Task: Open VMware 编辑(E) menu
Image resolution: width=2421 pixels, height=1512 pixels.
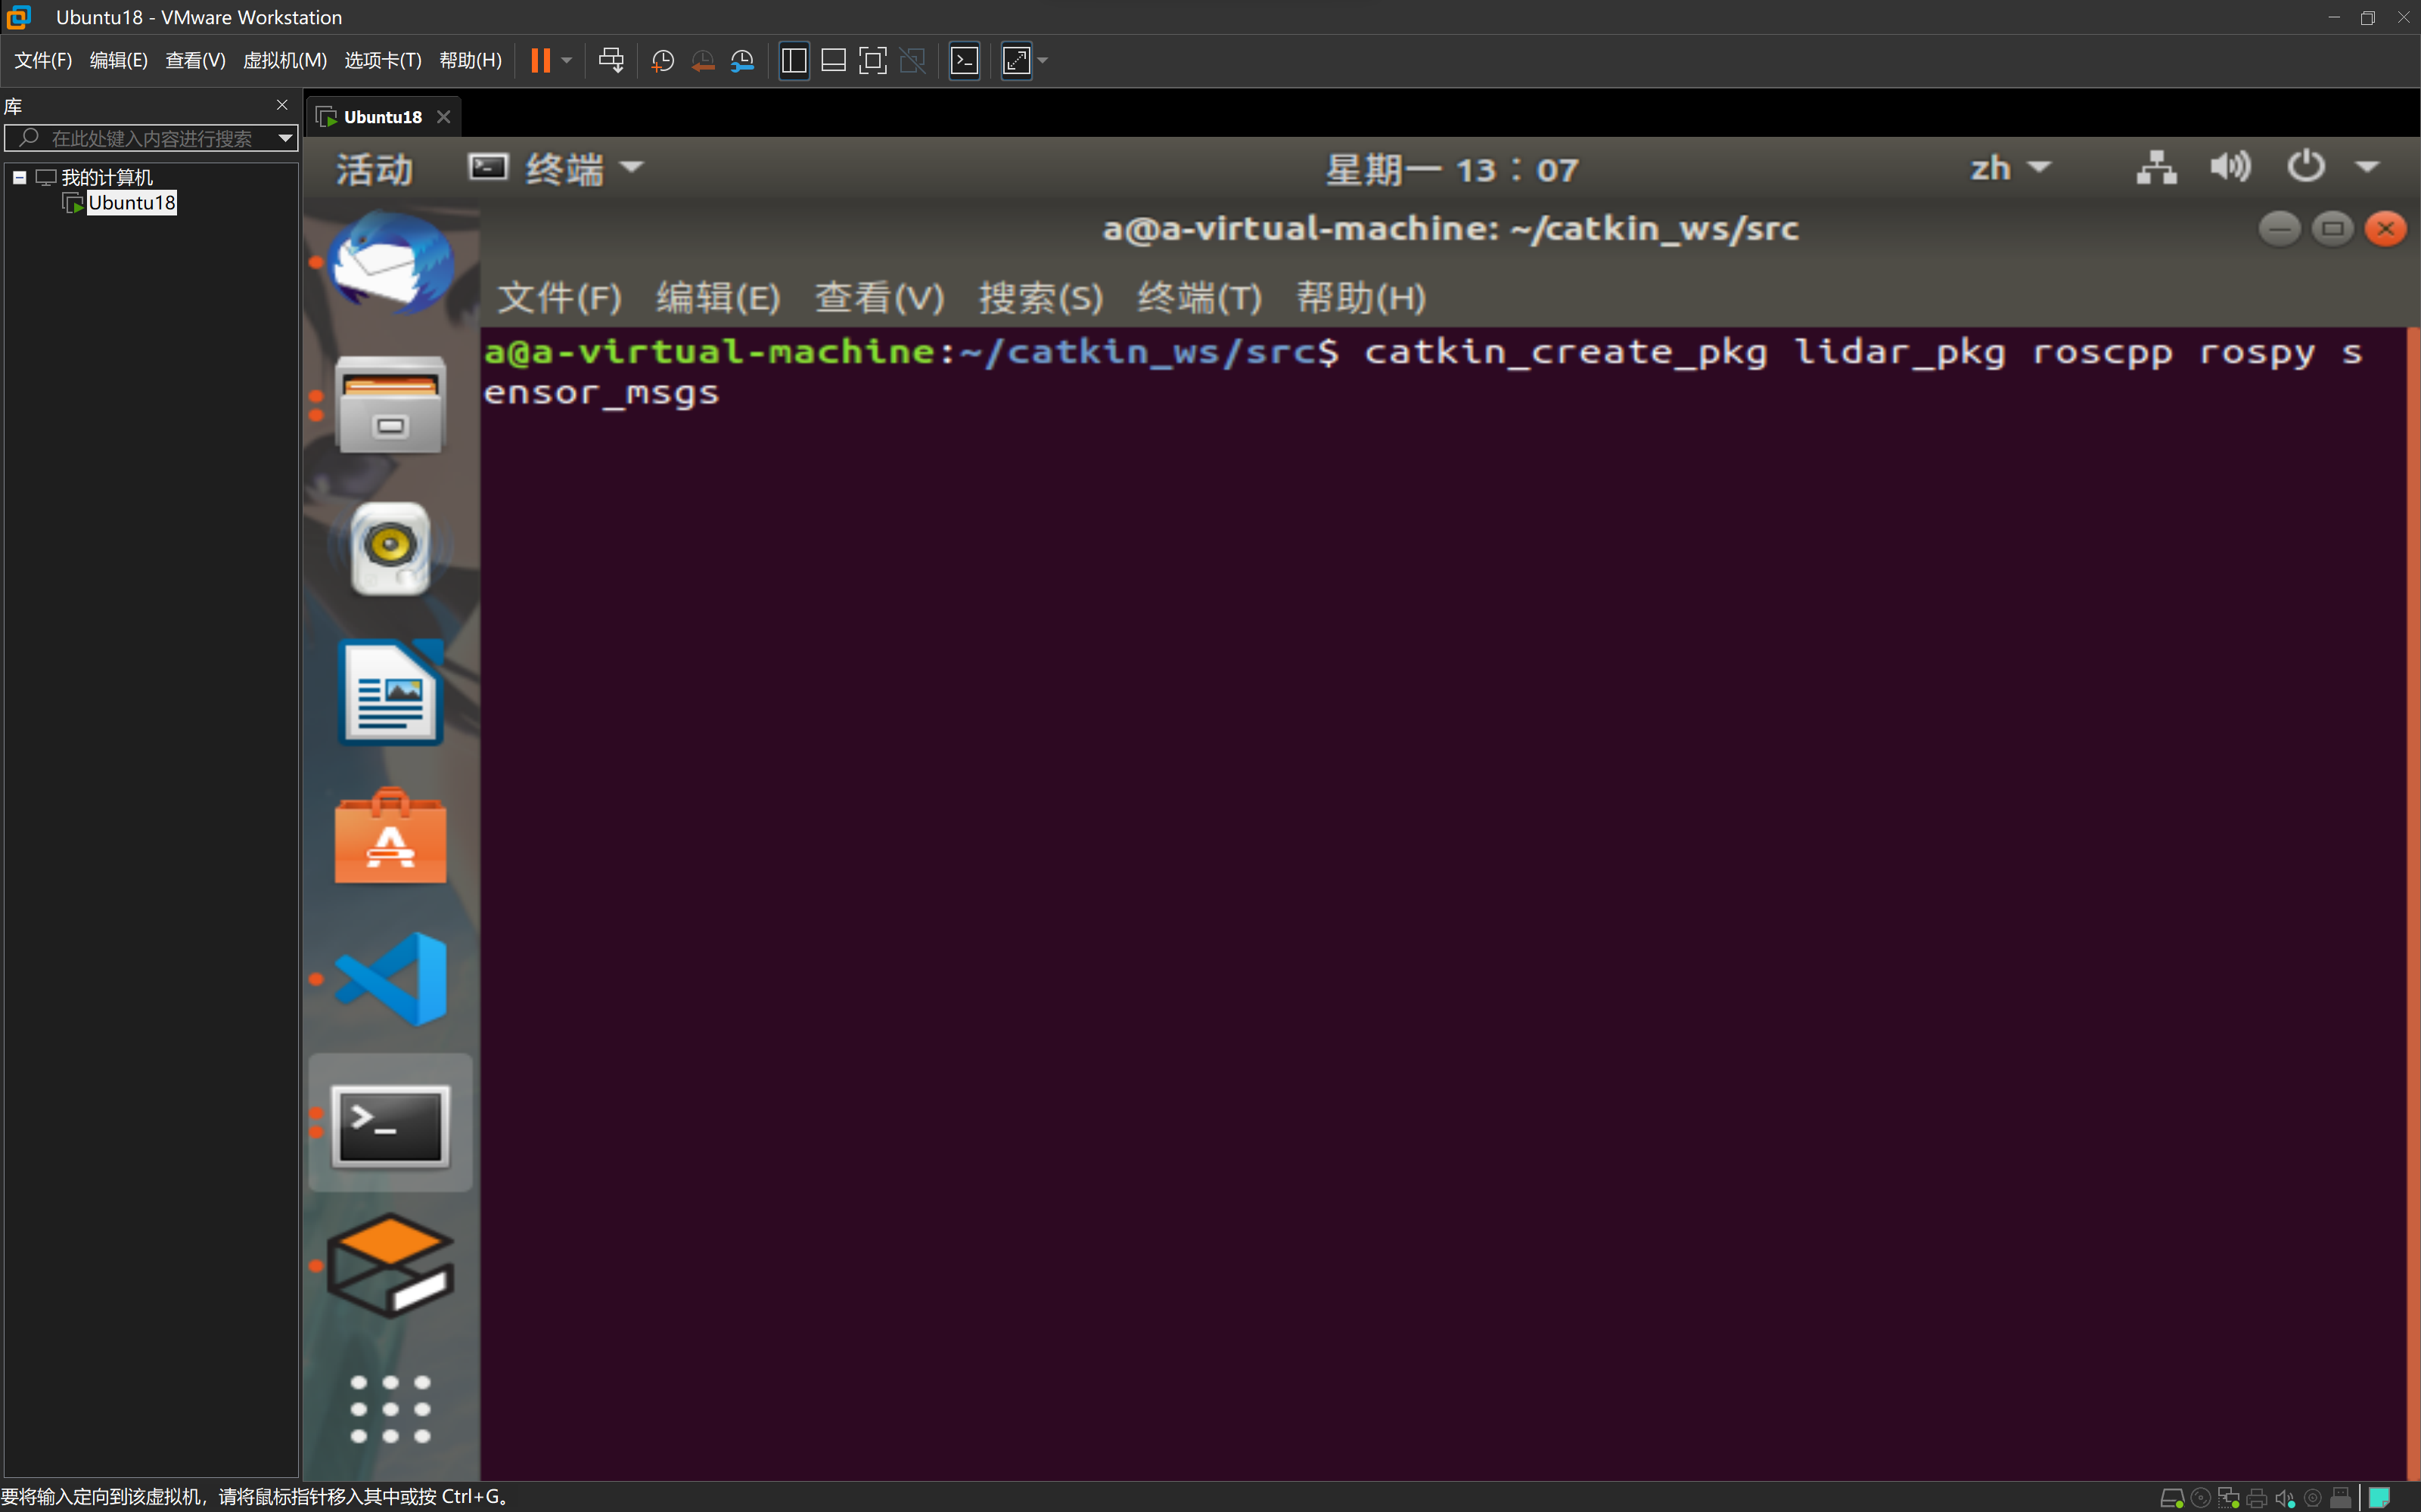Action: click(118, 60)
